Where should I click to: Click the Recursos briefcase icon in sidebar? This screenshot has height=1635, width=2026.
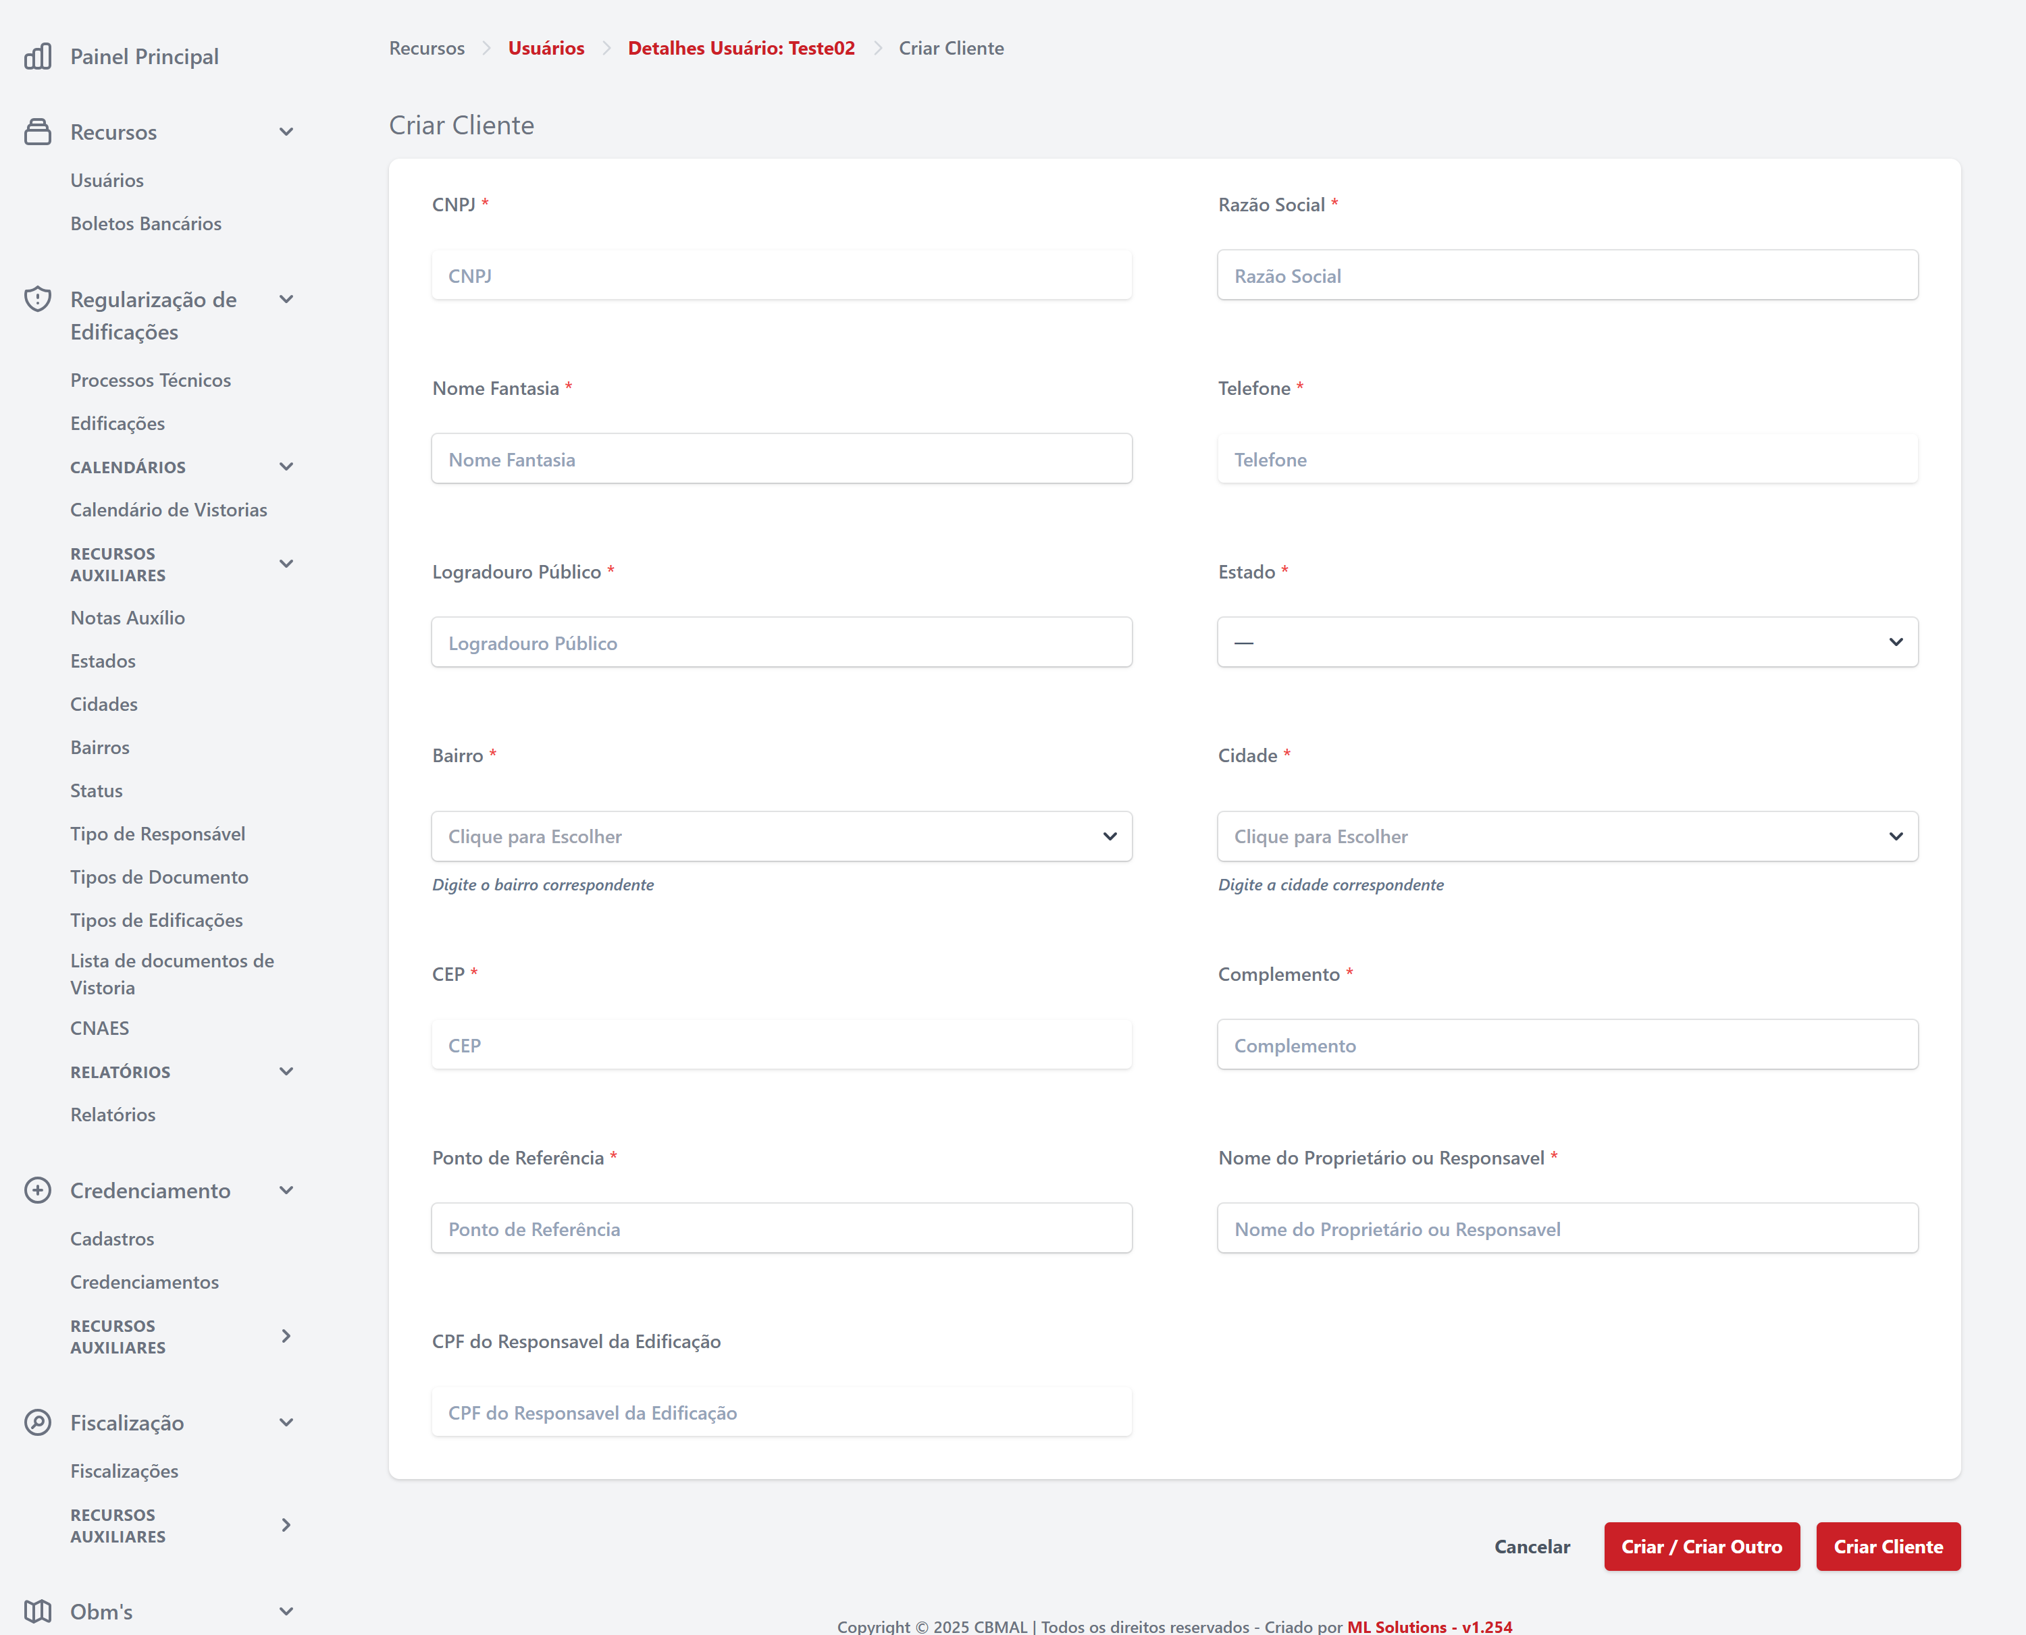coord(38,132)
